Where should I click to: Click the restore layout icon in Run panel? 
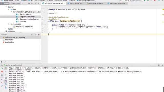coord(2,76)
